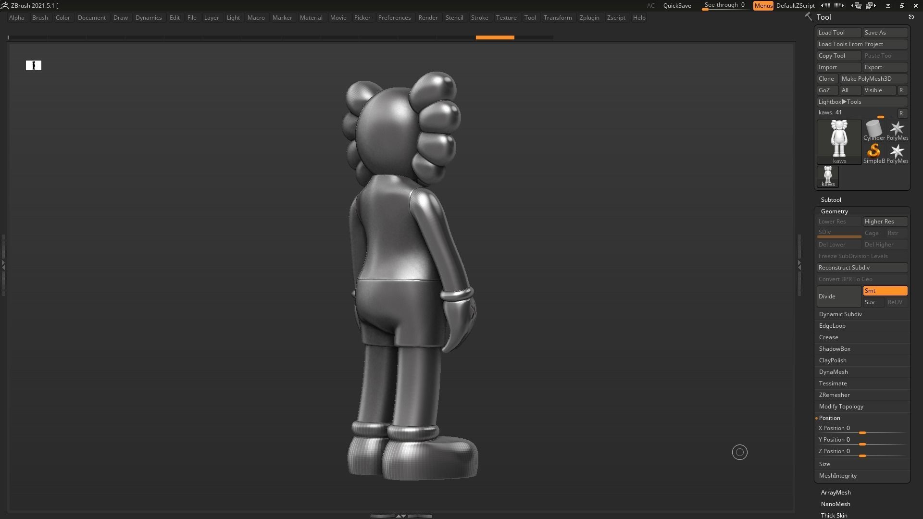
Task: Toggle the GoZ Visible option
Action: [x=879, y=90]
